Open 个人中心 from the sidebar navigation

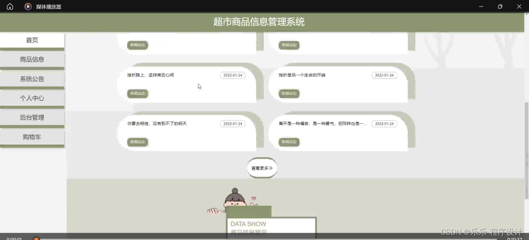[32, 98]
